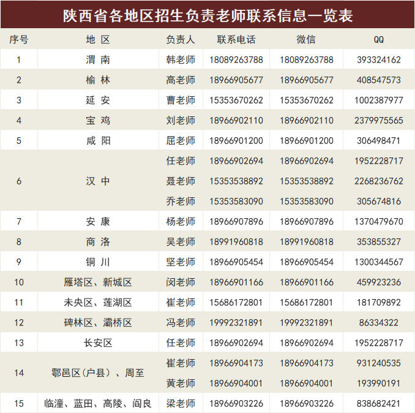Select the 渭南 region cell
Viewport: 415px width, 413px height.
click(98, 60)
